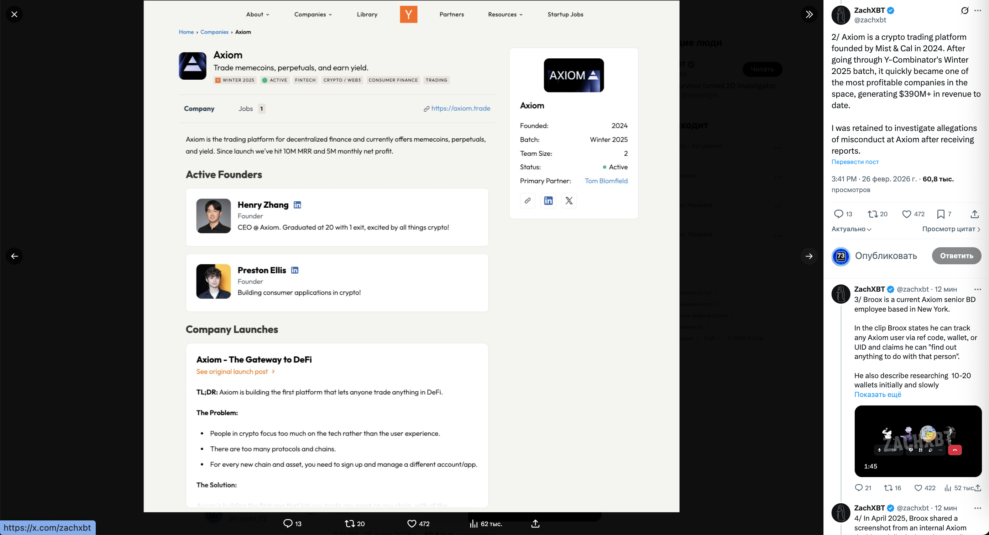Close the image viewer with the X
Image resolution: width=989 pixels, height=535 pixels.
[x=14, y=15]
